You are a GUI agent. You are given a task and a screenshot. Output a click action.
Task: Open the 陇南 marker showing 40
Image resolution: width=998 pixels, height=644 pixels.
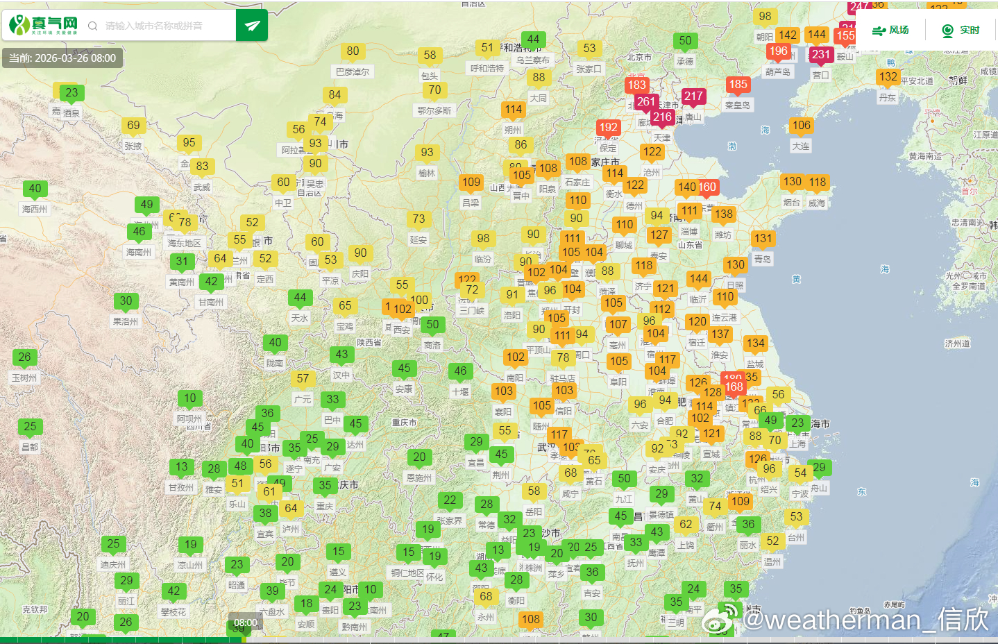coord(275,344)
